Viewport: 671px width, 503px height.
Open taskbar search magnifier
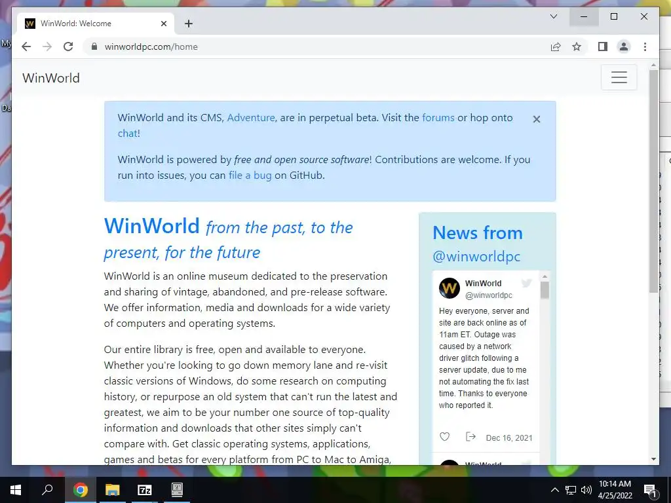(x=47, y=490)
